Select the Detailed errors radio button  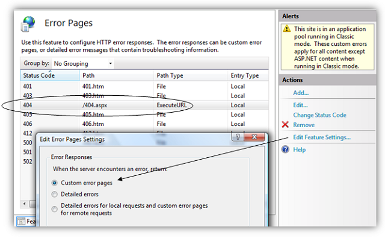coord(55,194)
